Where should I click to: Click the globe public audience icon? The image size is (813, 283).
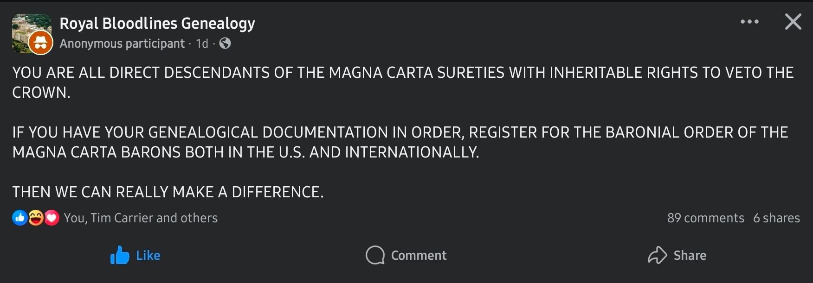point(225,44)
